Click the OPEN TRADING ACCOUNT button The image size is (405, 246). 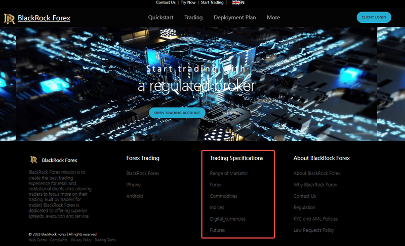pos(177,113)
